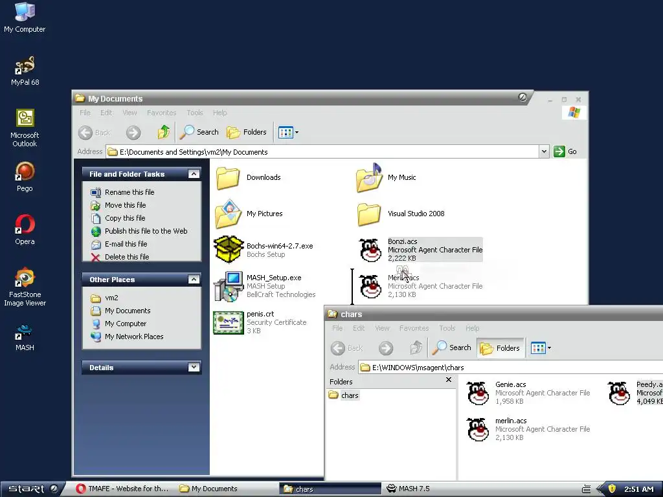The height and width of the screenshot is (497, 663).
Task: Click Forward arrow in chars window
Action: 386,348
